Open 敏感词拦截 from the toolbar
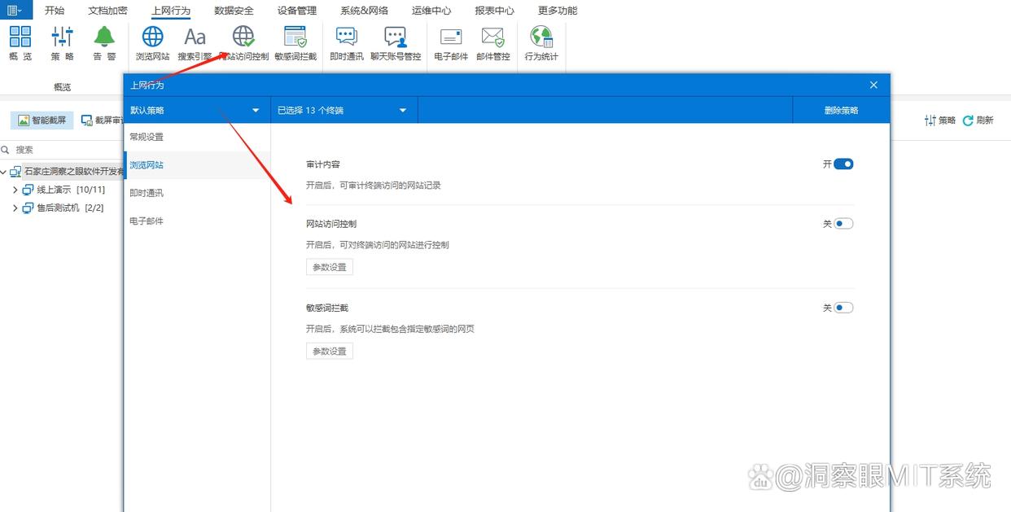This screenshot has height=512, width=1011. coord(295,42)
